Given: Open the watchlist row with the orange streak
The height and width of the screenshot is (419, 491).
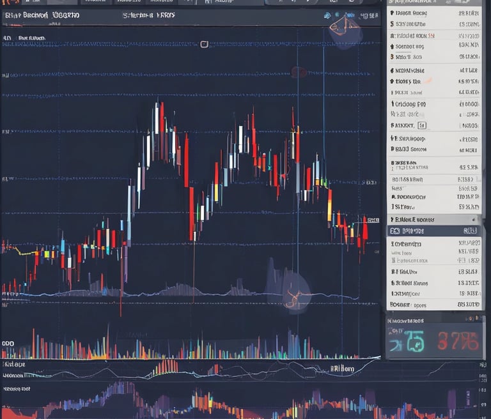Looking at the screenshot, I should coord(434,81).
